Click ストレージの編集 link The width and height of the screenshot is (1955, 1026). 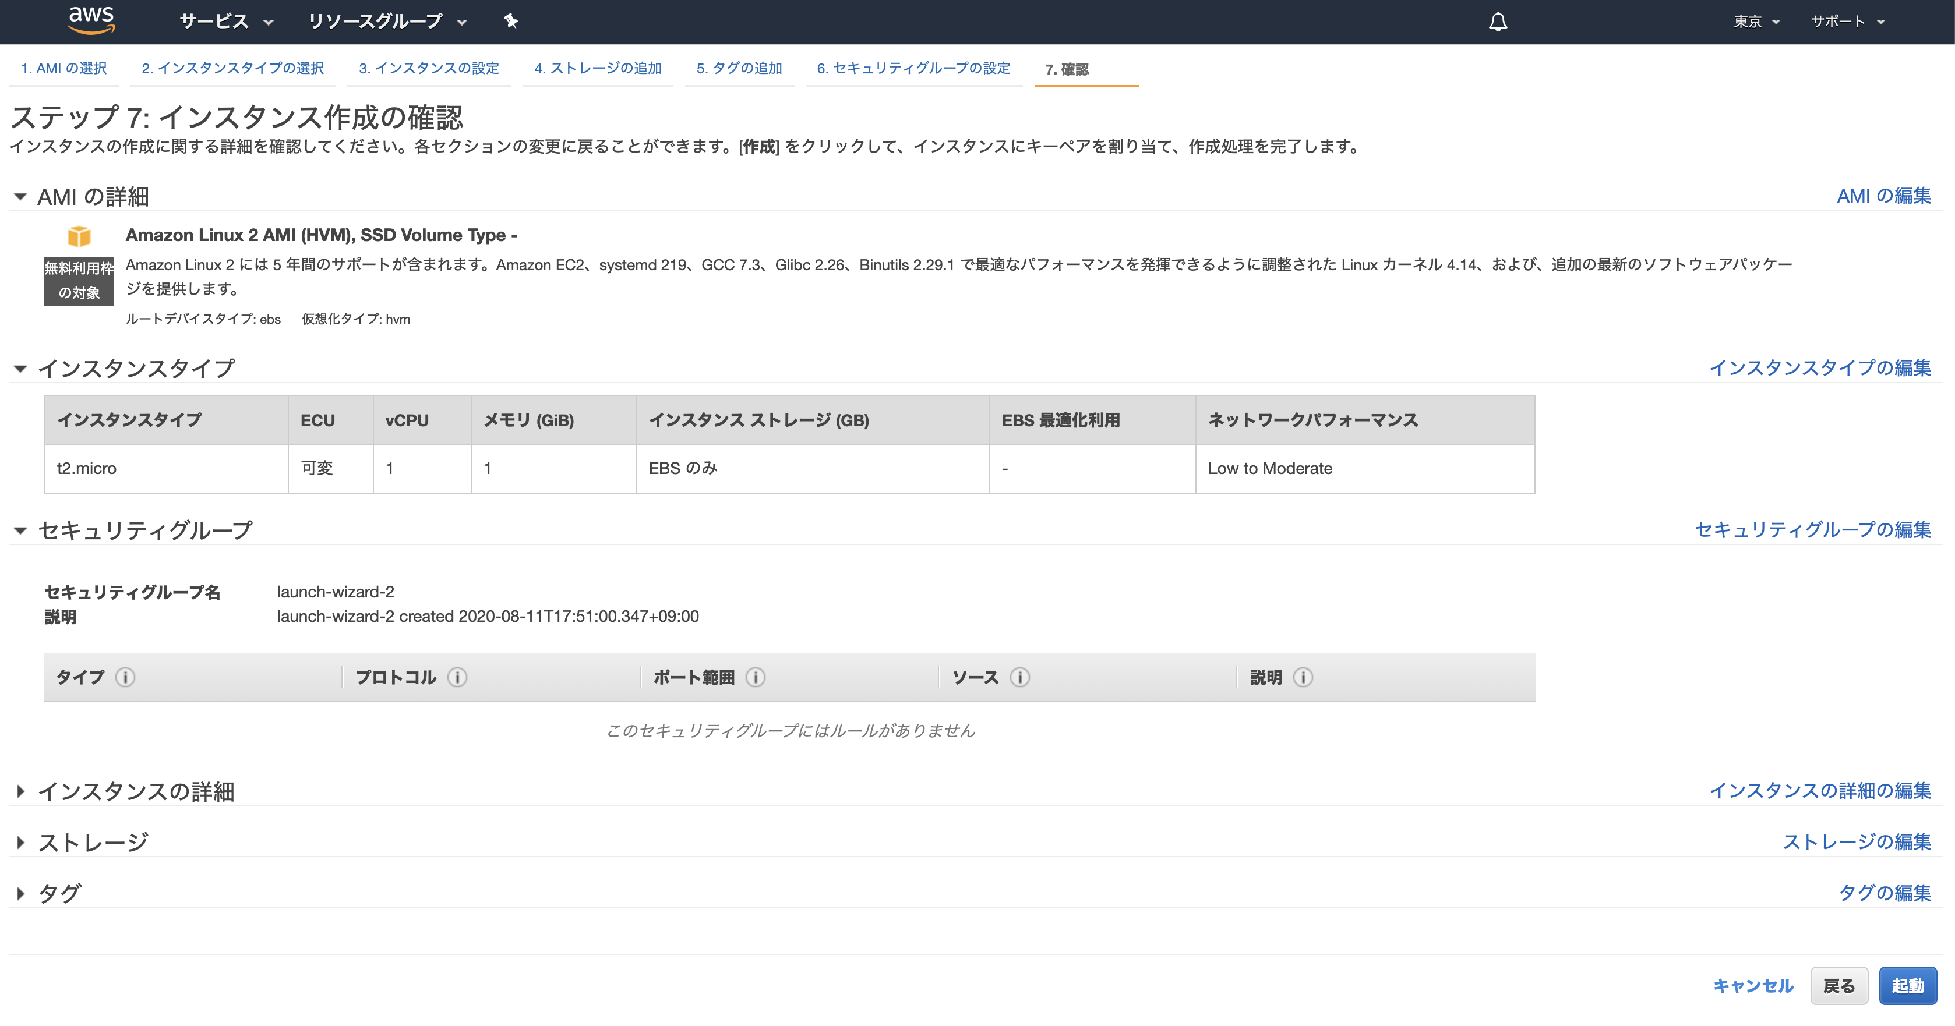1857,841
